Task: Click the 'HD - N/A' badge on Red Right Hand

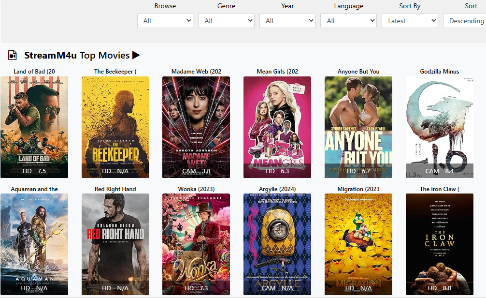Action: click(x=115, y=288)
